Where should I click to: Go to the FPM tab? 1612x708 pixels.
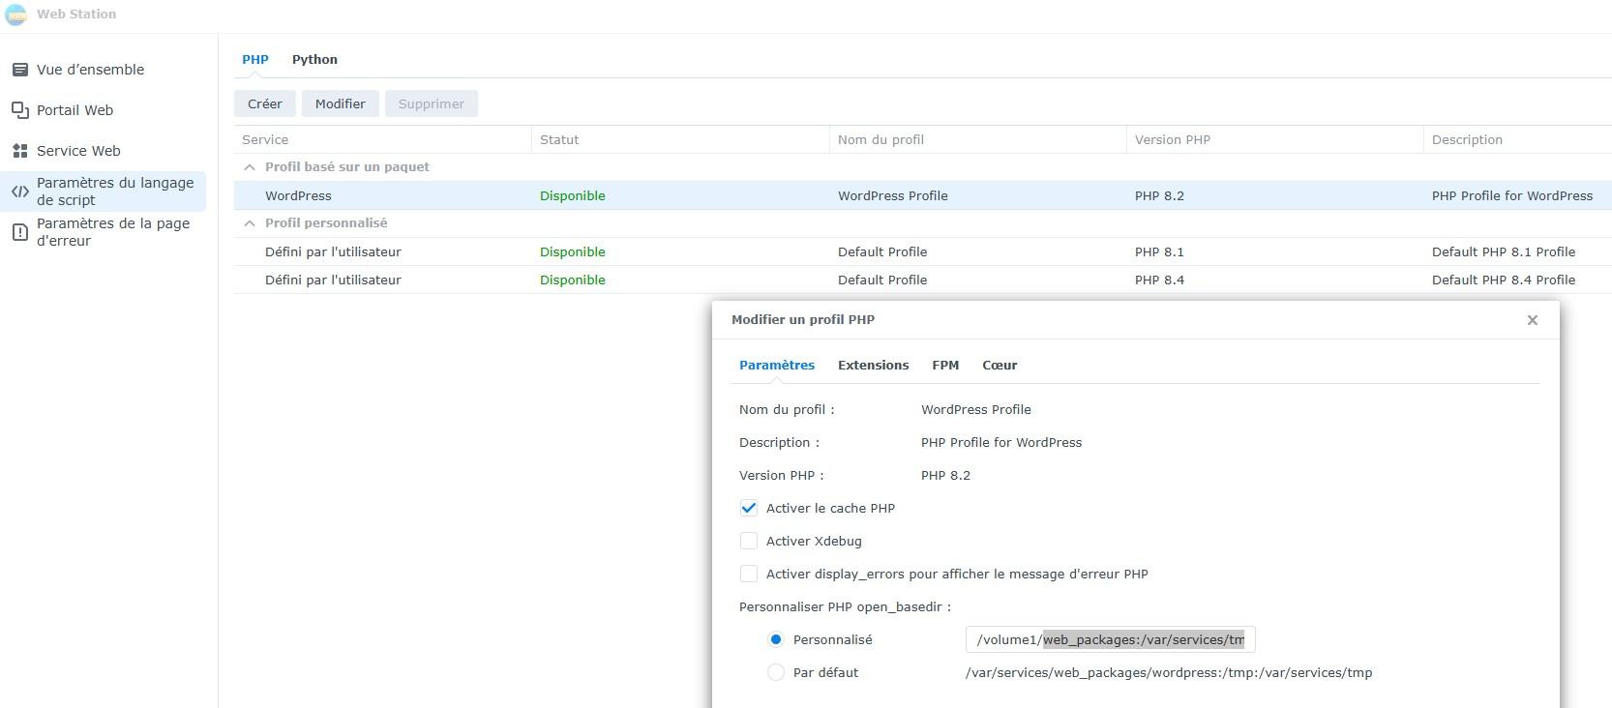944,366
